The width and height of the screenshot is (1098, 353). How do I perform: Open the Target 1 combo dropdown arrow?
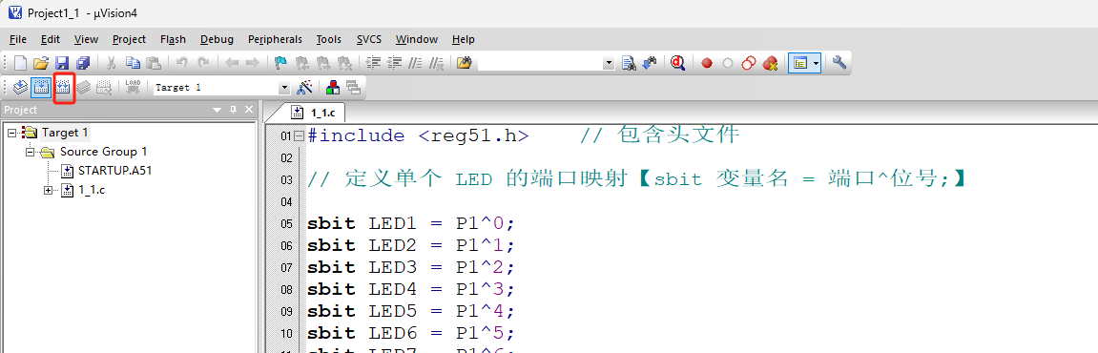283,88
